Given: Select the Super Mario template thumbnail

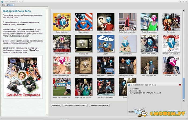Looking at the screenshot, I should pos(62,22).
